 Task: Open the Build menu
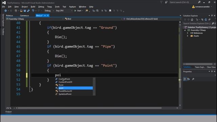(x=33, y=7)
